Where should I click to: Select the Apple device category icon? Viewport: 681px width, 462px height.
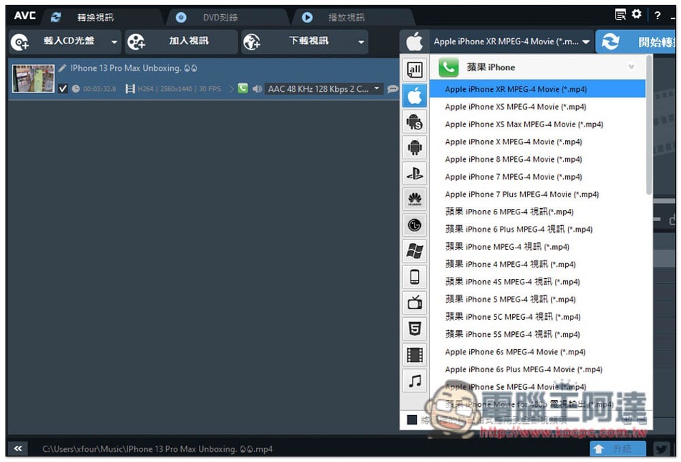[x=414, y=96]
